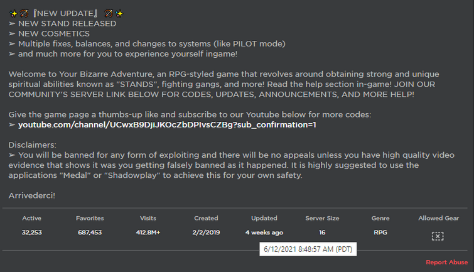Click the 'Disclaimers:' heading text
This screenshot has height=272, width=474.
point(33,144)
